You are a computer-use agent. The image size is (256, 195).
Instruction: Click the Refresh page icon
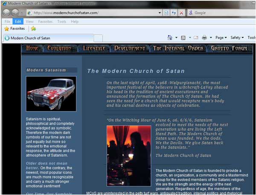tap(174, 13)
